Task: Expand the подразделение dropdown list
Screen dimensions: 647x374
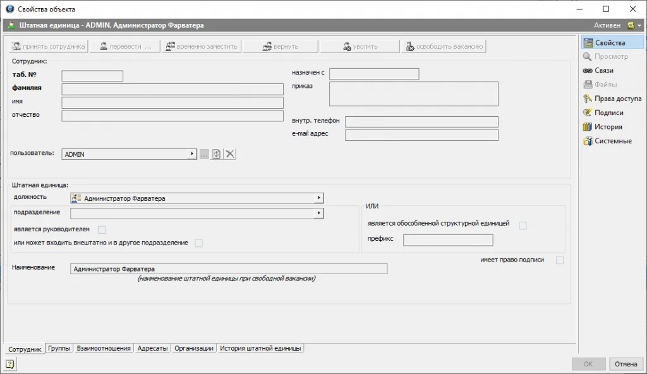Action: (x=318, y=214)
